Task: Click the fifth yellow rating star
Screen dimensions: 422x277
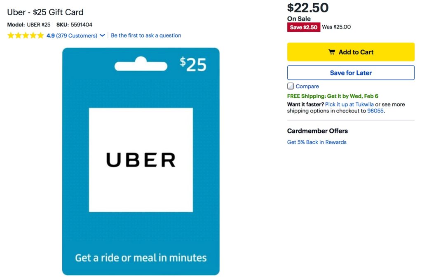Action: 40,35
